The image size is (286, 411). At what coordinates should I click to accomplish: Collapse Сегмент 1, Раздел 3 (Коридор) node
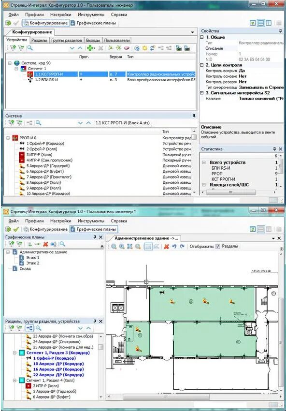click(x=14, y=353)
